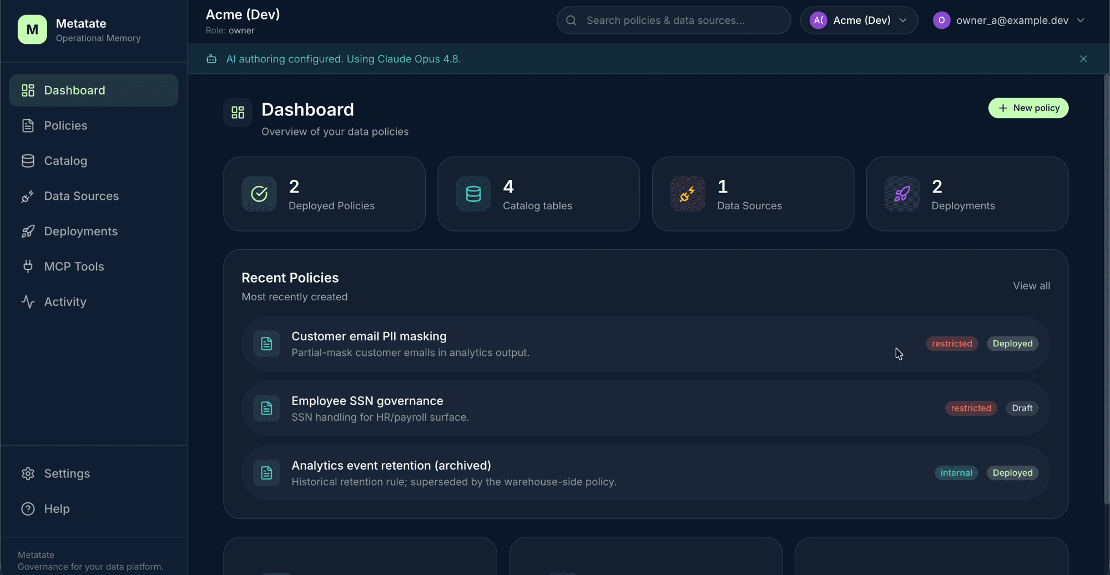
Task: Open the owner_a@example.dev account menu
Action: pyautogui.click(x=1009, y=21)
